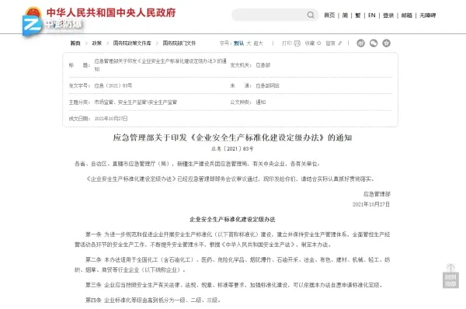Click the printer icon next to 打印
The height and width of the screenshot is (309, 466).
pos(297,43)
